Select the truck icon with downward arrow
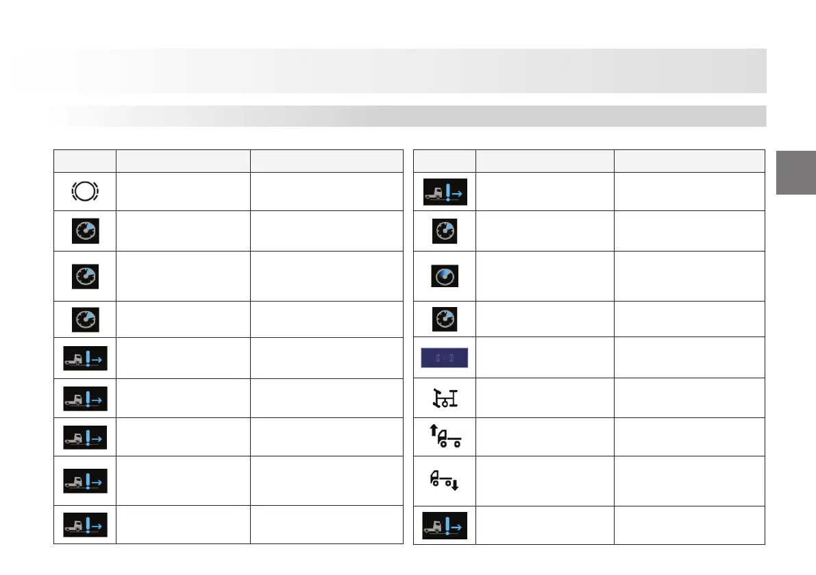 (445, 480)
